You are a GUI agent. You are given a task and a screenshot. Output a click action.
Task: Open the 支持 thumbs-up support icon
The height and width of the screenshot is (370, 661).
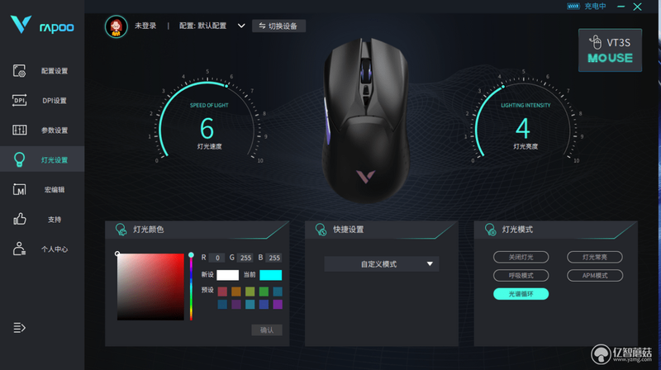click(19, 219)
